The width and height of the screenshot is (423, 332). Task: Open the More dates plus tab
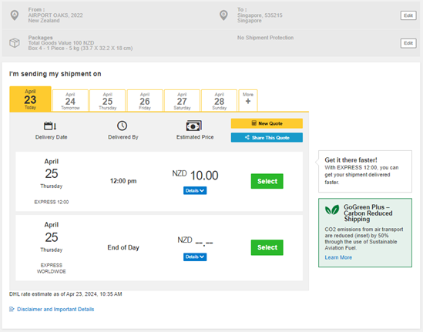click(x=248, y=100)
